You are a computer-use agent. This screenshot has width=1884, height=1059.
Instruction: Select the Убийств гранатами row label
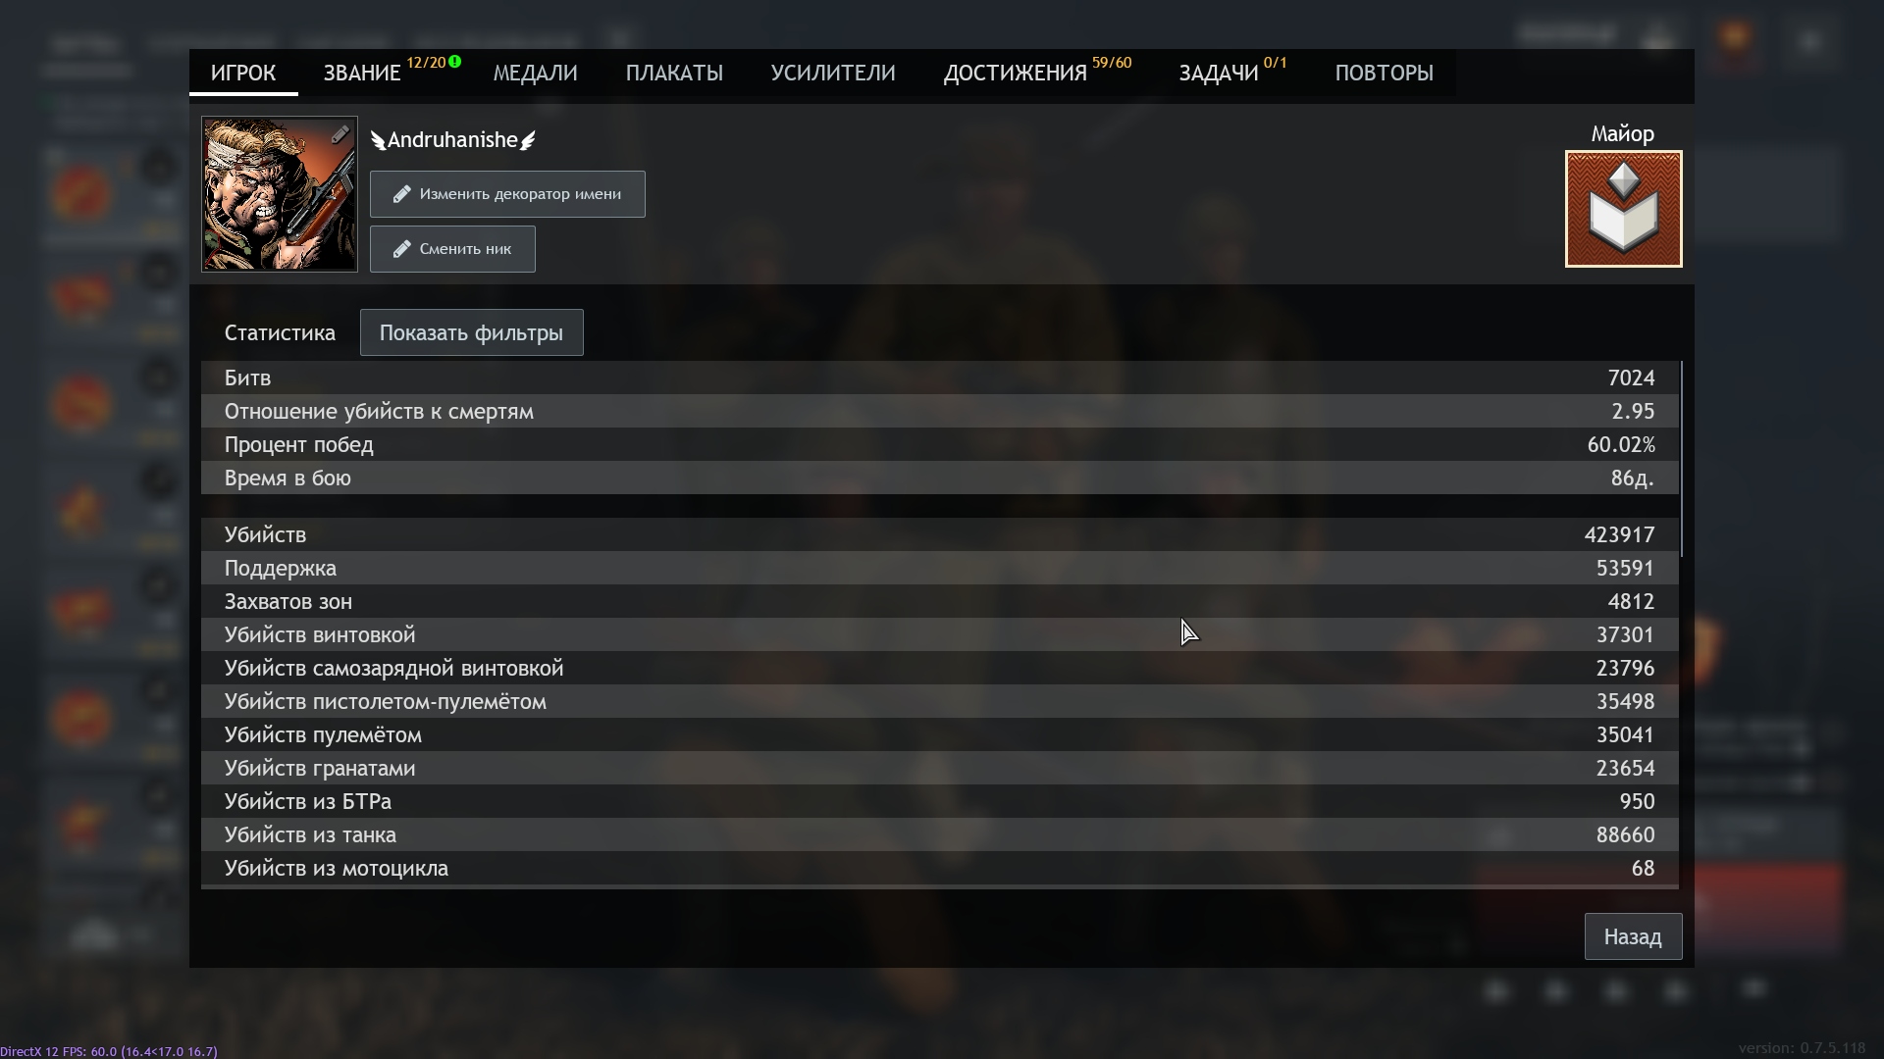click(x=320, y=769)
